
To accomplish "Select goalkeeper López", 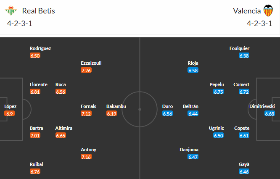I will [x=11, y=107].
